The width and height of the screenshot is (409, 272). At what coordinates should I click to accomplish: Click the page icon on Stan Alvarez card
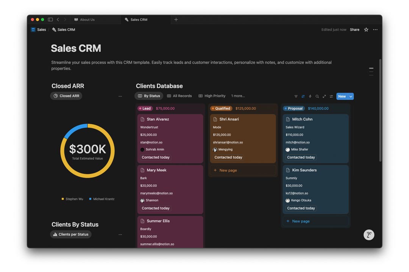click(x=142, y=119)
